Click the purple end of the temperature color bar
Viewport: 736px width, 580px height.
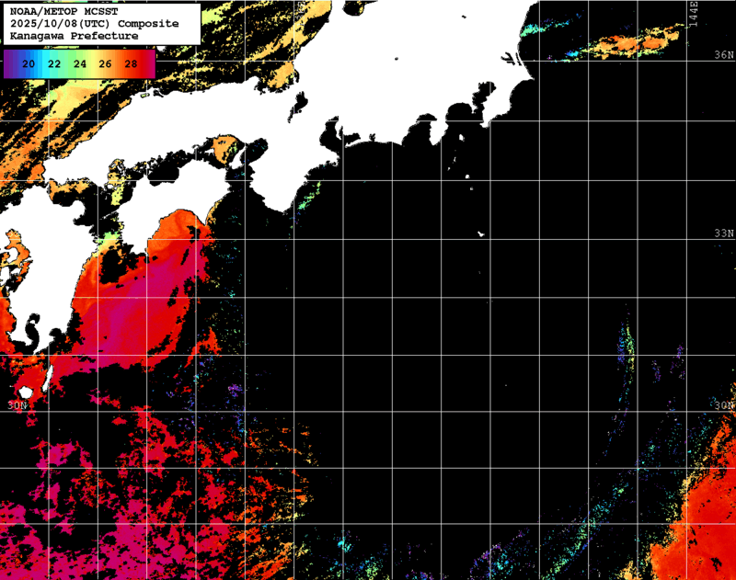point(9,63)
